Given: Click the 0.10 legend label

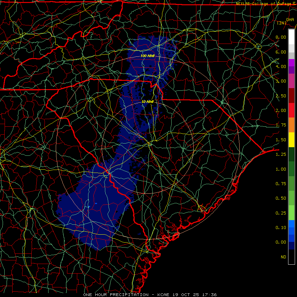Looking at the screenshot, I should 281,228.
